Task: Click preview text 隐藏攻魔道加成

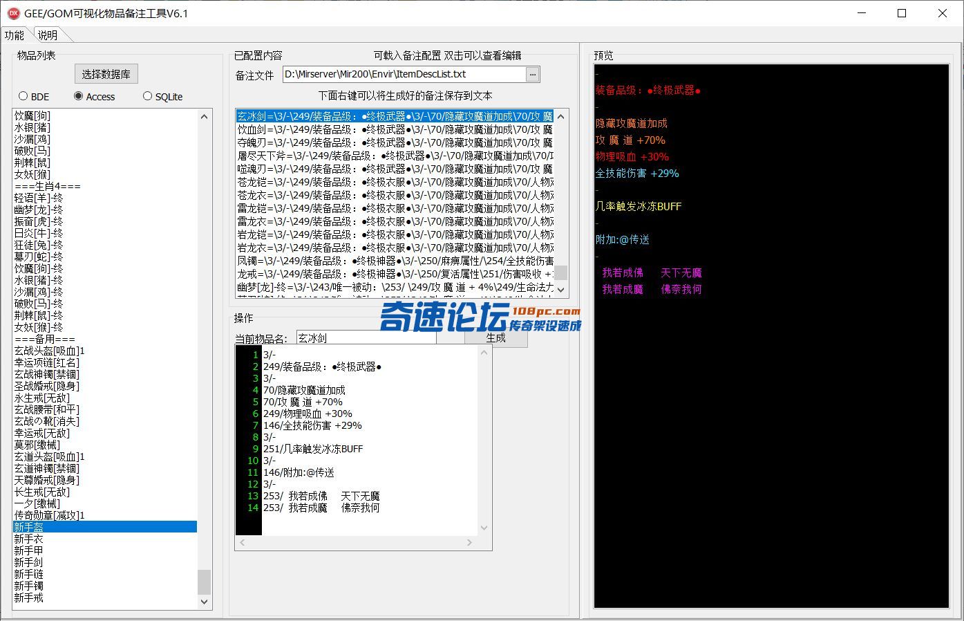Action: point(632,123)
